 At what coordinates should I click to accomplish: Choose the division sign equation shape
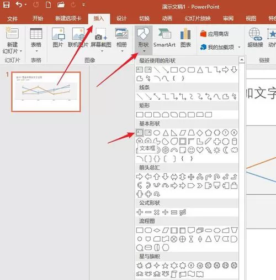coord(165,212)
